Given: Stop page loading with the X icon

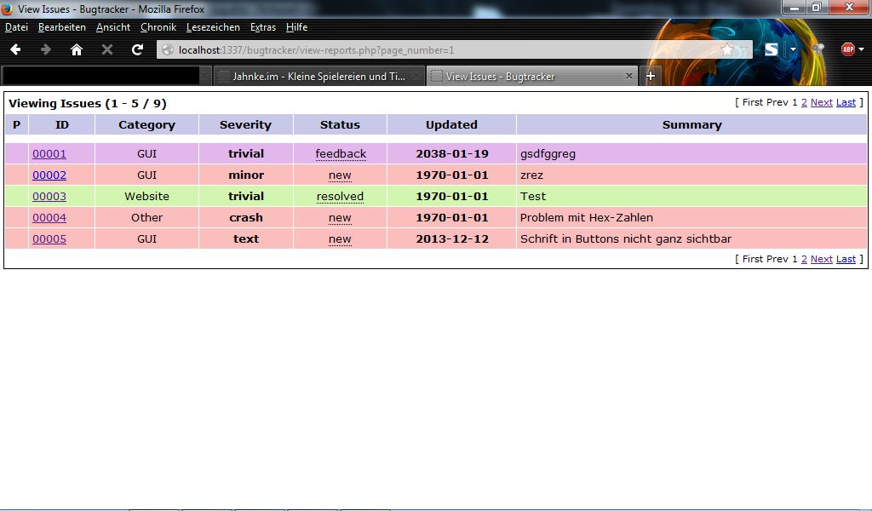Looking at the screenshot, I should pos(106,49).
